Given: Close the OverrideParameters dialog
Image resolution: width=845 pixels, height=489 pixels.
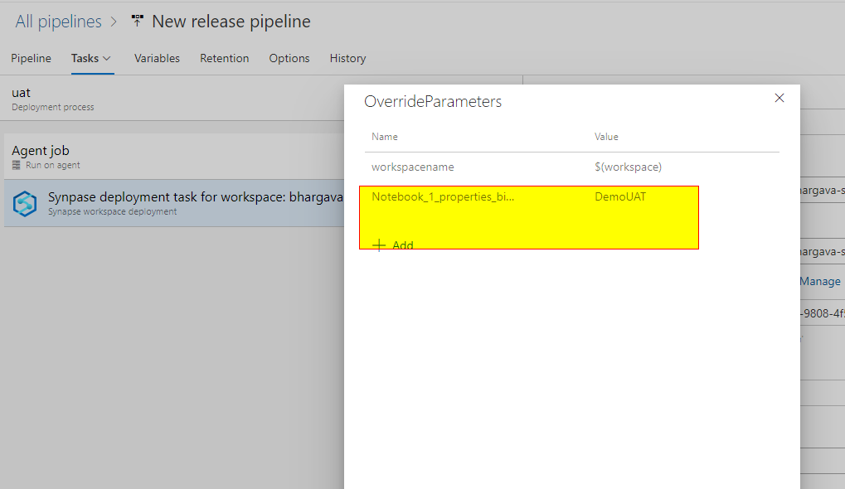Looking at the screenshot, I should tap(779, 97).
